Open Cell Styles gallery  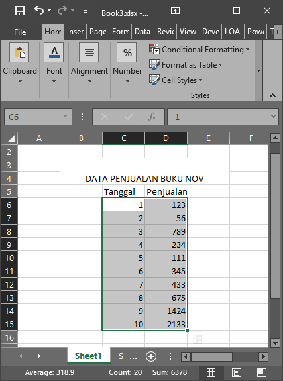pos(176,80)
